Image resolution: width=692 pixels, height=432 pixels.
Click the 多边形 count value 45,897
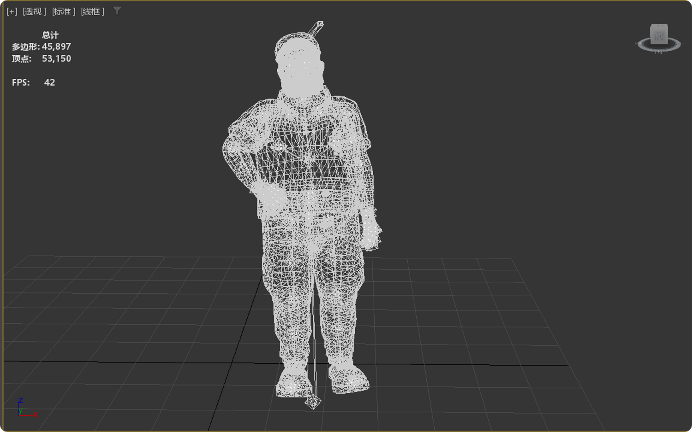56,47
